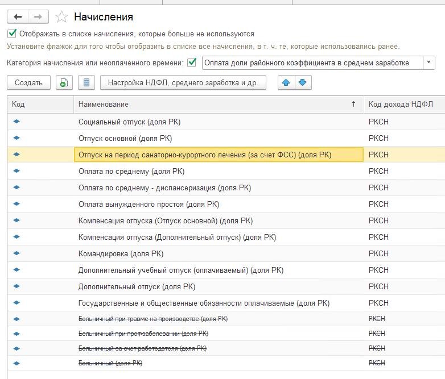445x379 pixels.
Task: Click row marker icon for диспансеризация row
Action: pyautogui.click(x=17, y=187)
